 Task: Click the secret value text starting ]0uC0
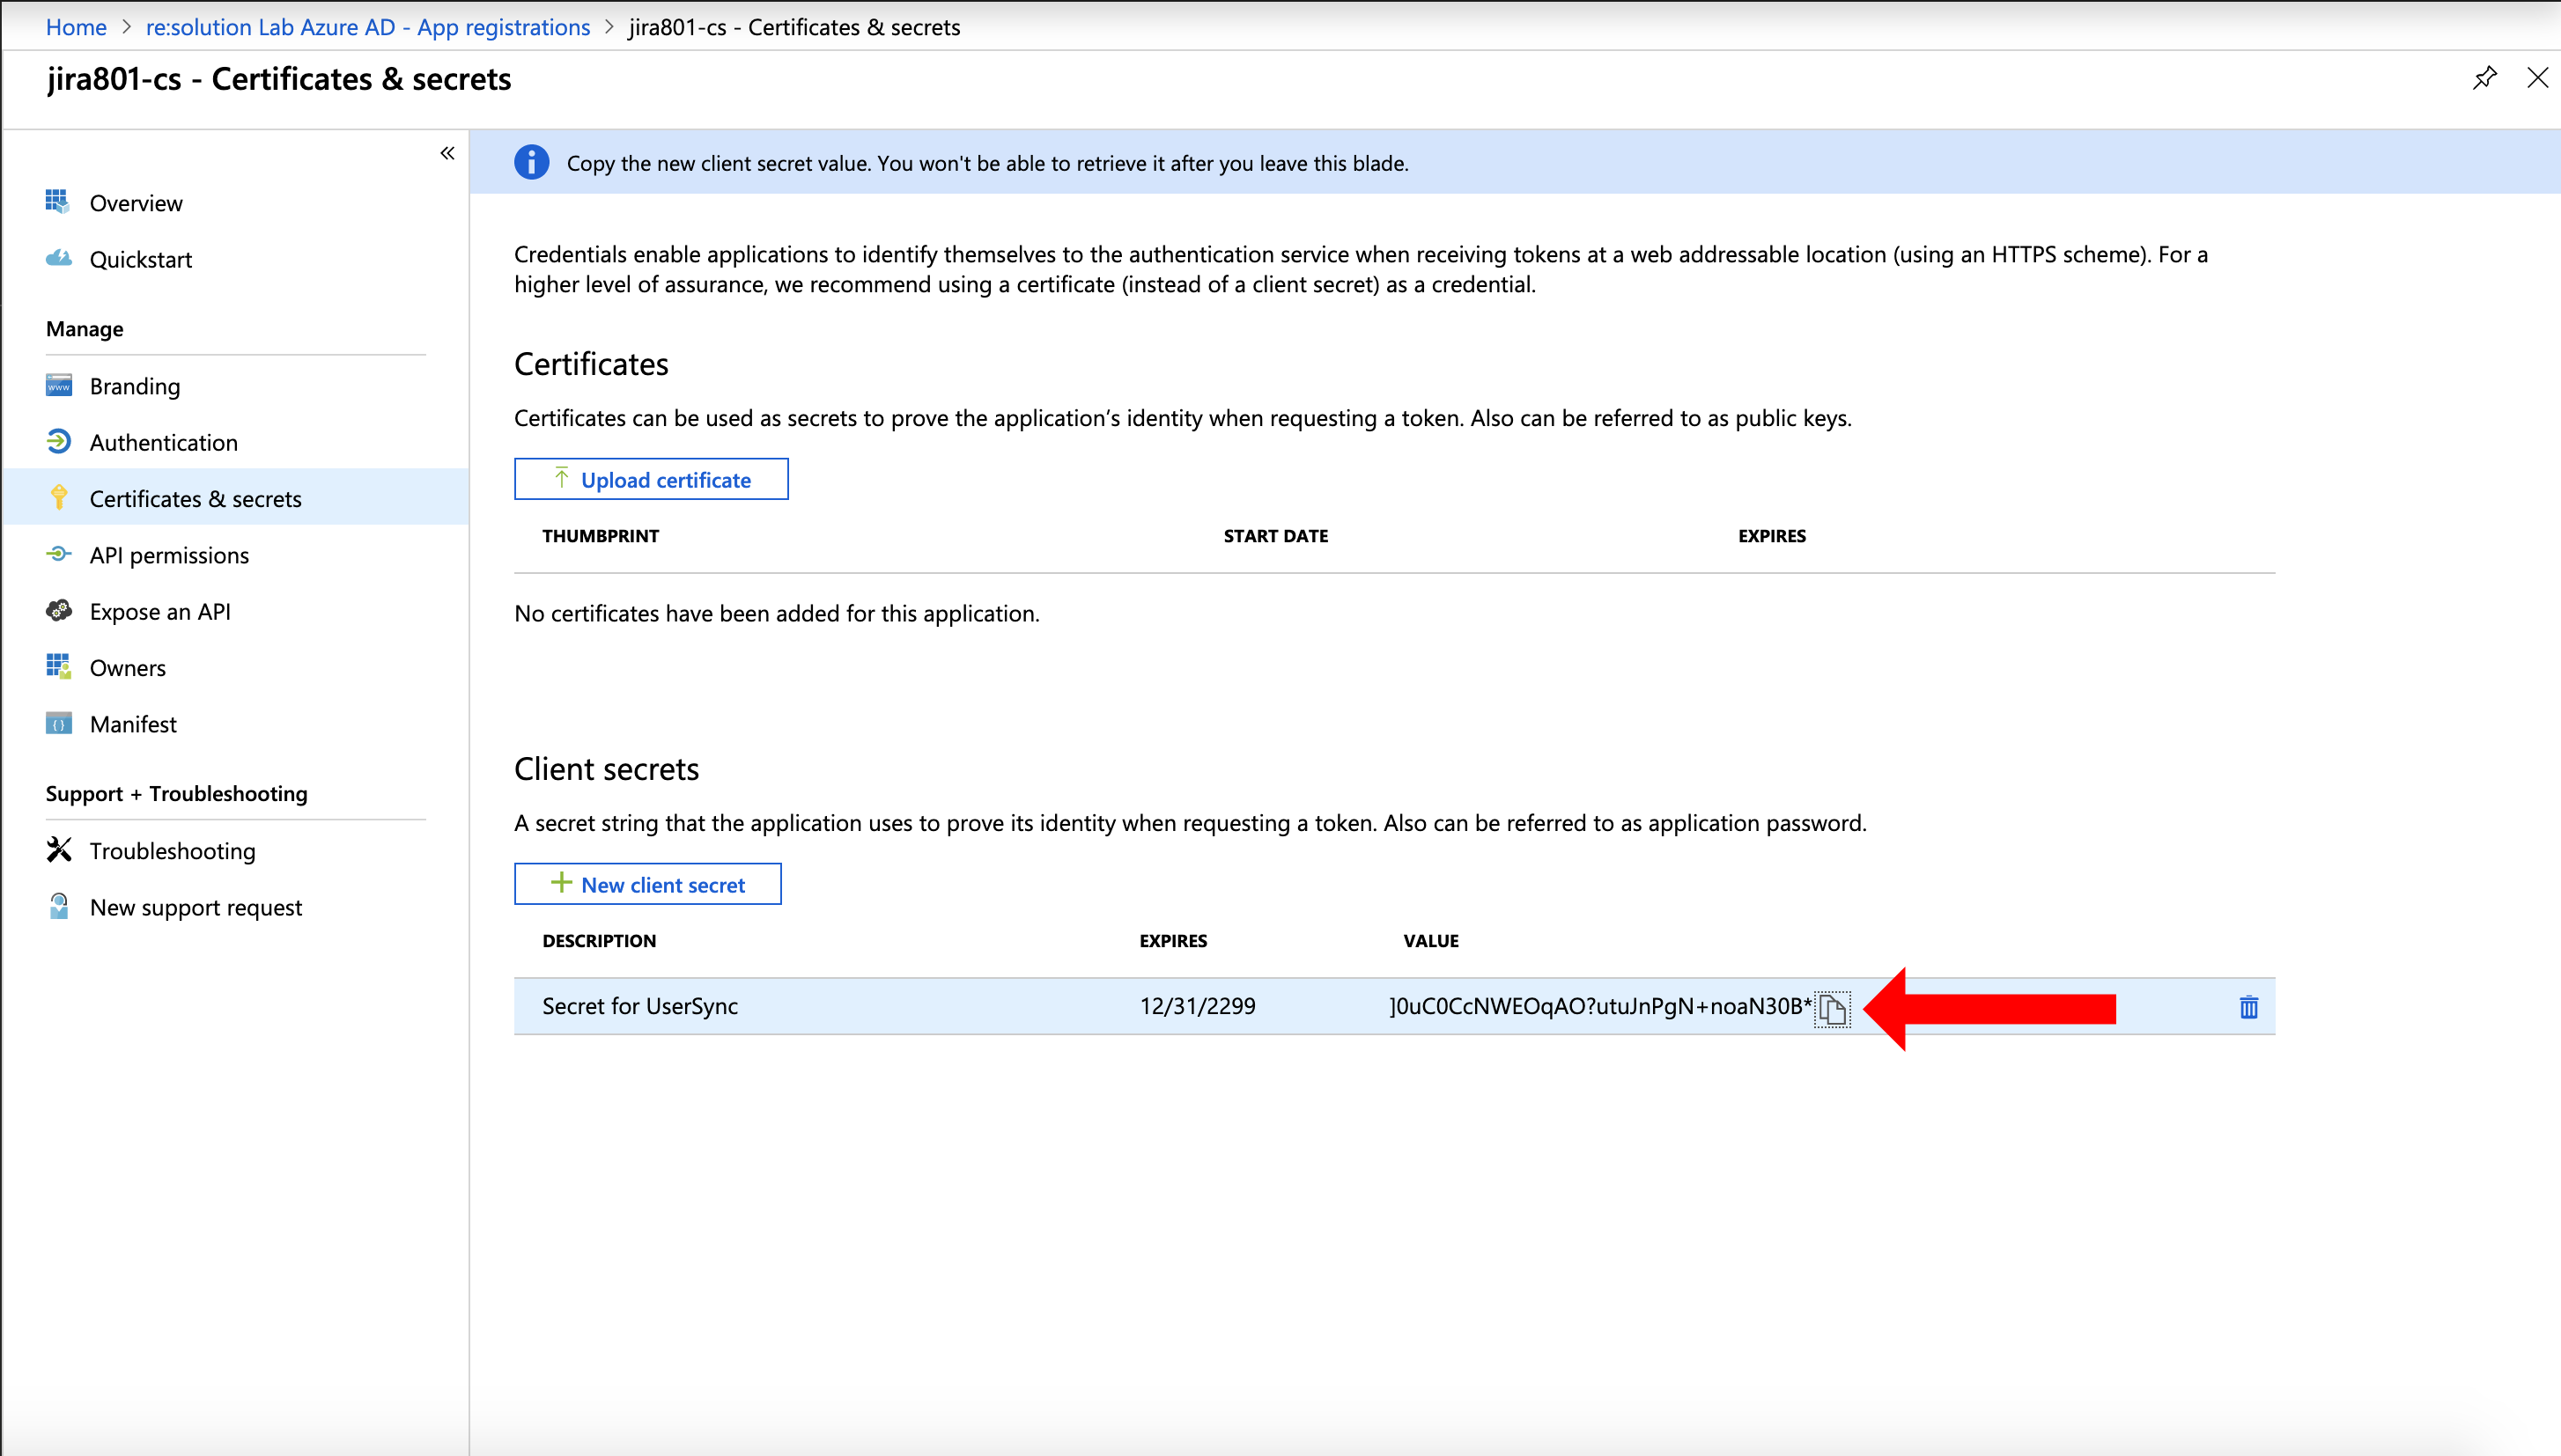1601,1006
